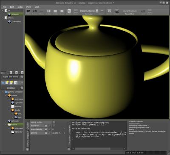Click the blue folder icon in project toolbar

click(3, 82)
